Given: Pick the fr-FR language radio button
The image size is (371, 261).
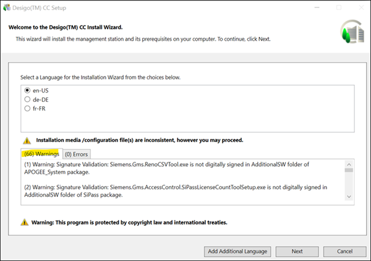Looking at the screenshot, I should (x=28, y=109).
